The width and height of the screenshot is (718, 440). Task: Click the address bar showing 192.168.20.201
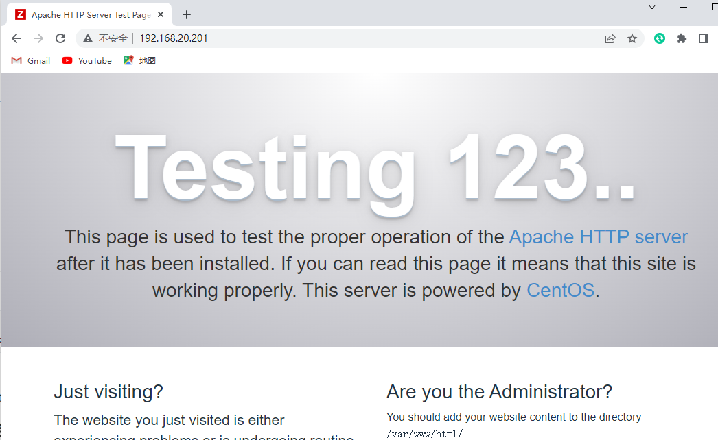(x=343, y=38)
